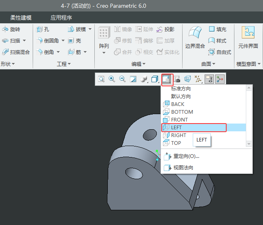This screenshot has width=263, height=225.
Task: Toggle the spin center icon
Action: coord(220,79)
